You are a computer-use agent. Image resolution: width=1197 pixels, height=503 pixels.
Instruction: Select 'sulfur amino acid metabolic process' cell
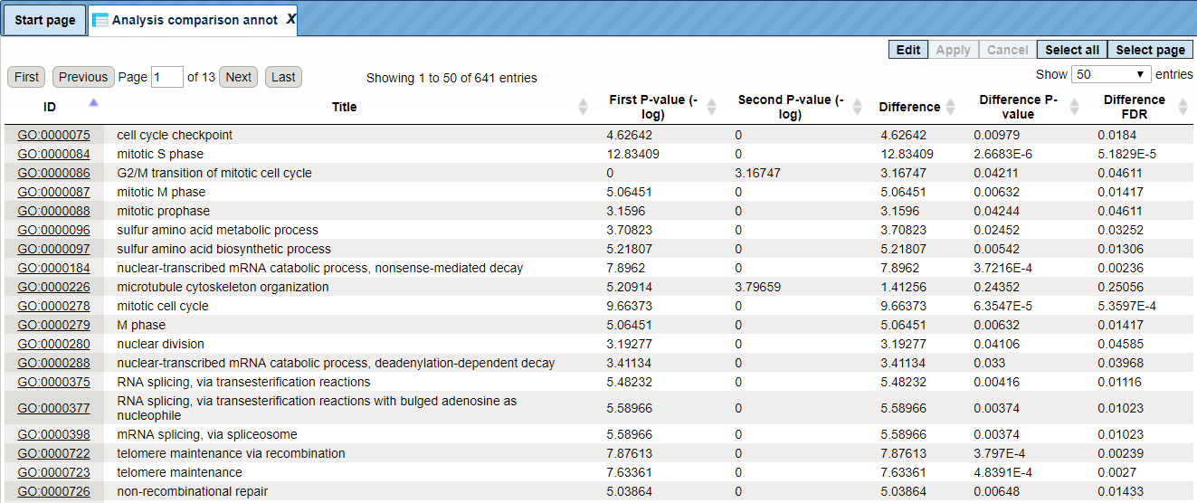tap(217, 230)
